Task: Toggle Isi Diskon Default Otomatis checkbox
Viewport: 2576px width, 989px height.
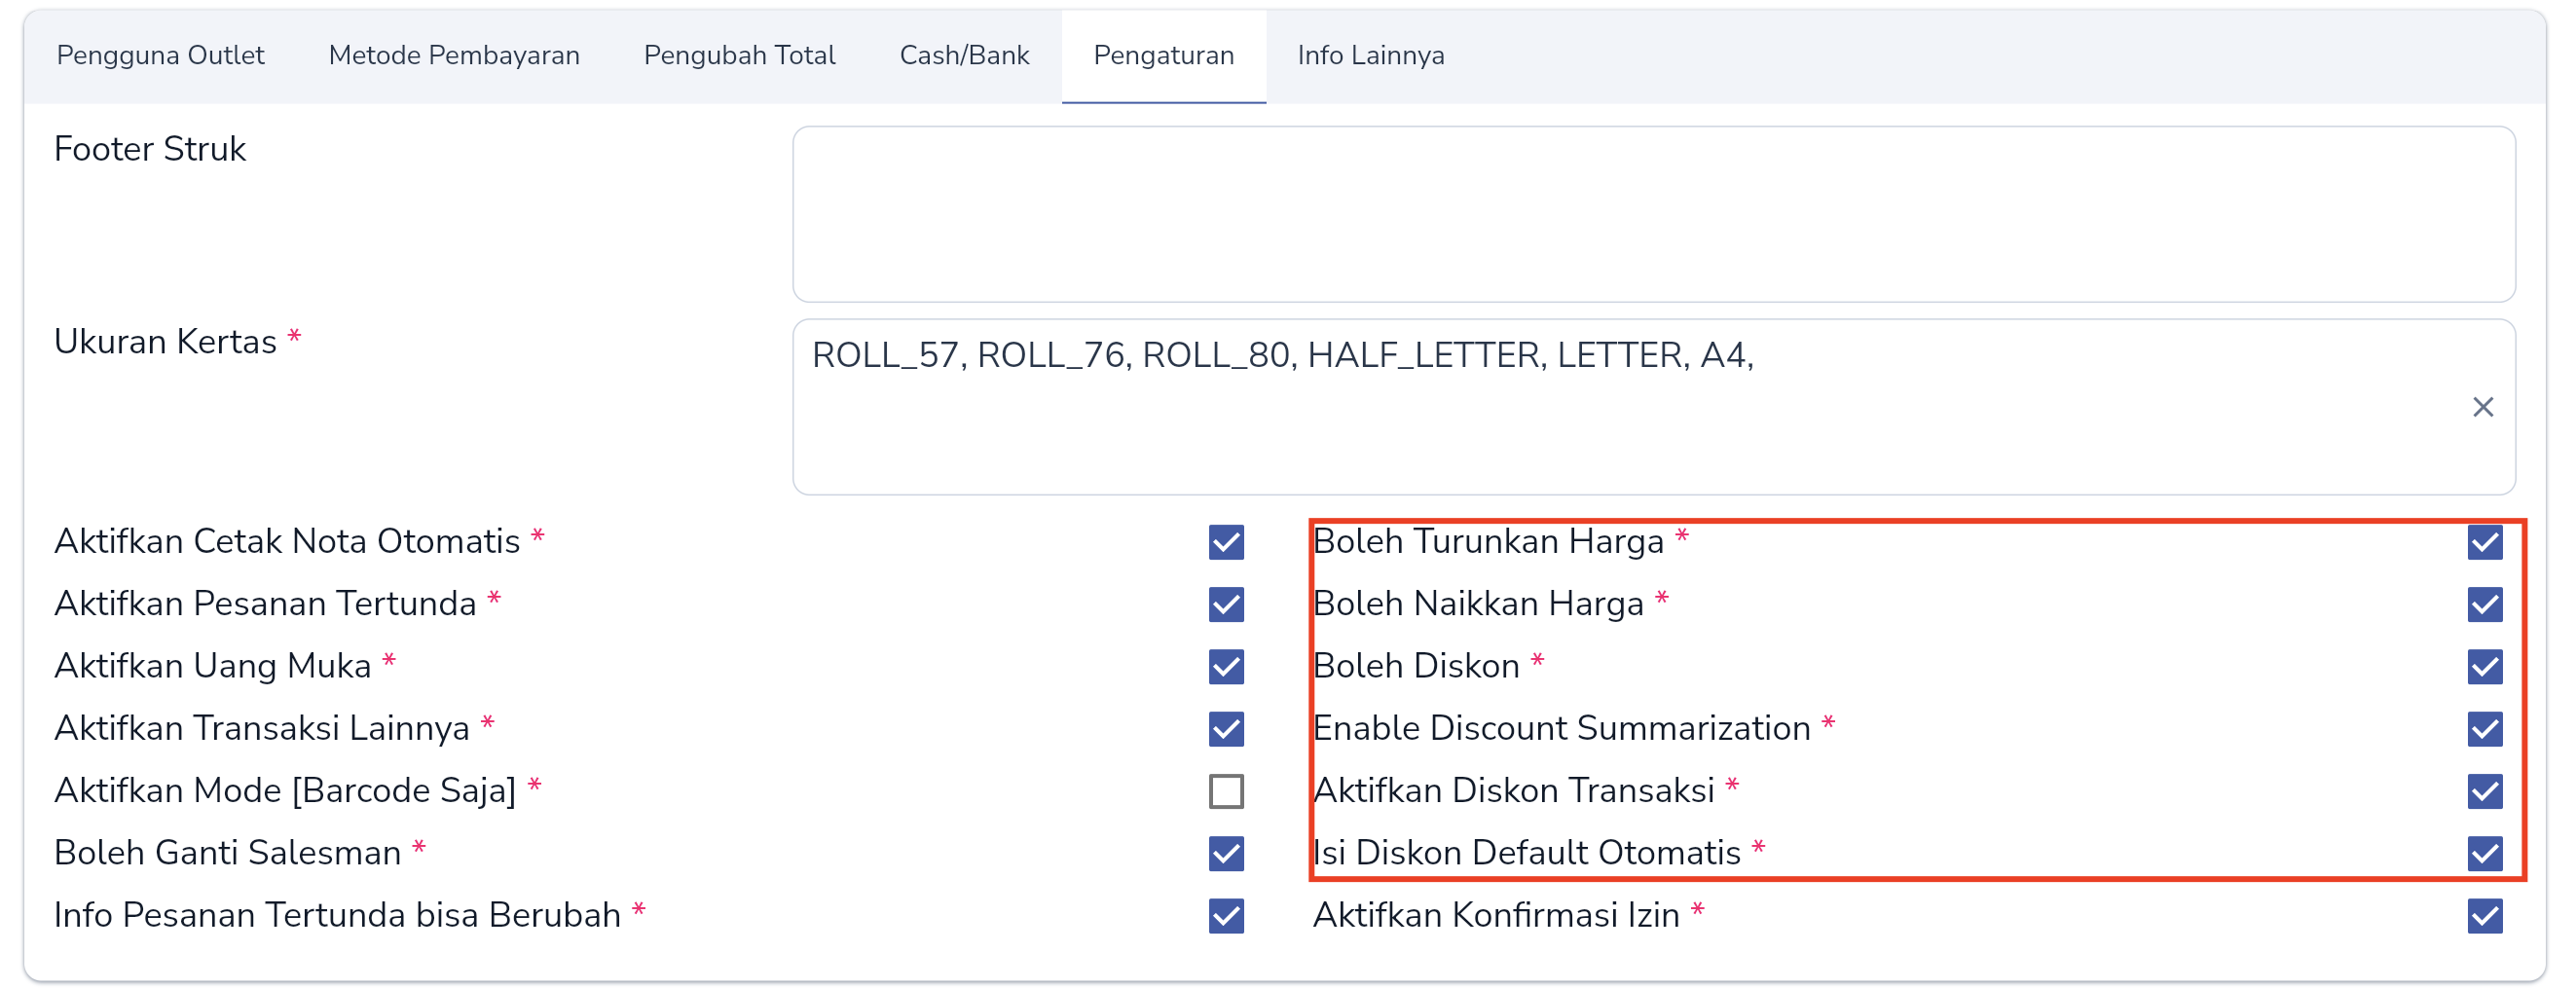Action: [x=2484, y=853]
